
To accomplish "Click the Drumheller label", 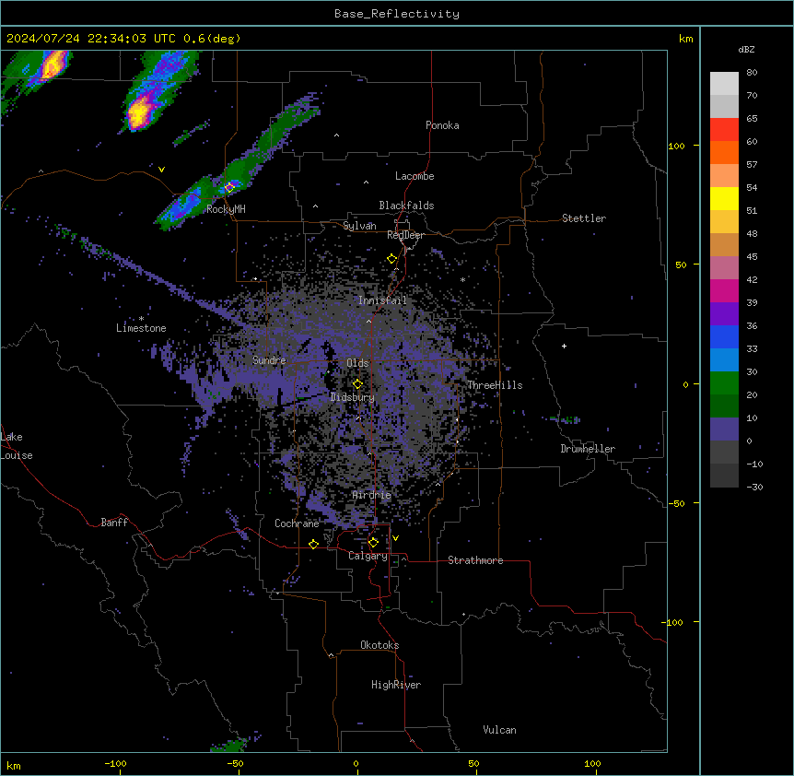I will (588, 449).
